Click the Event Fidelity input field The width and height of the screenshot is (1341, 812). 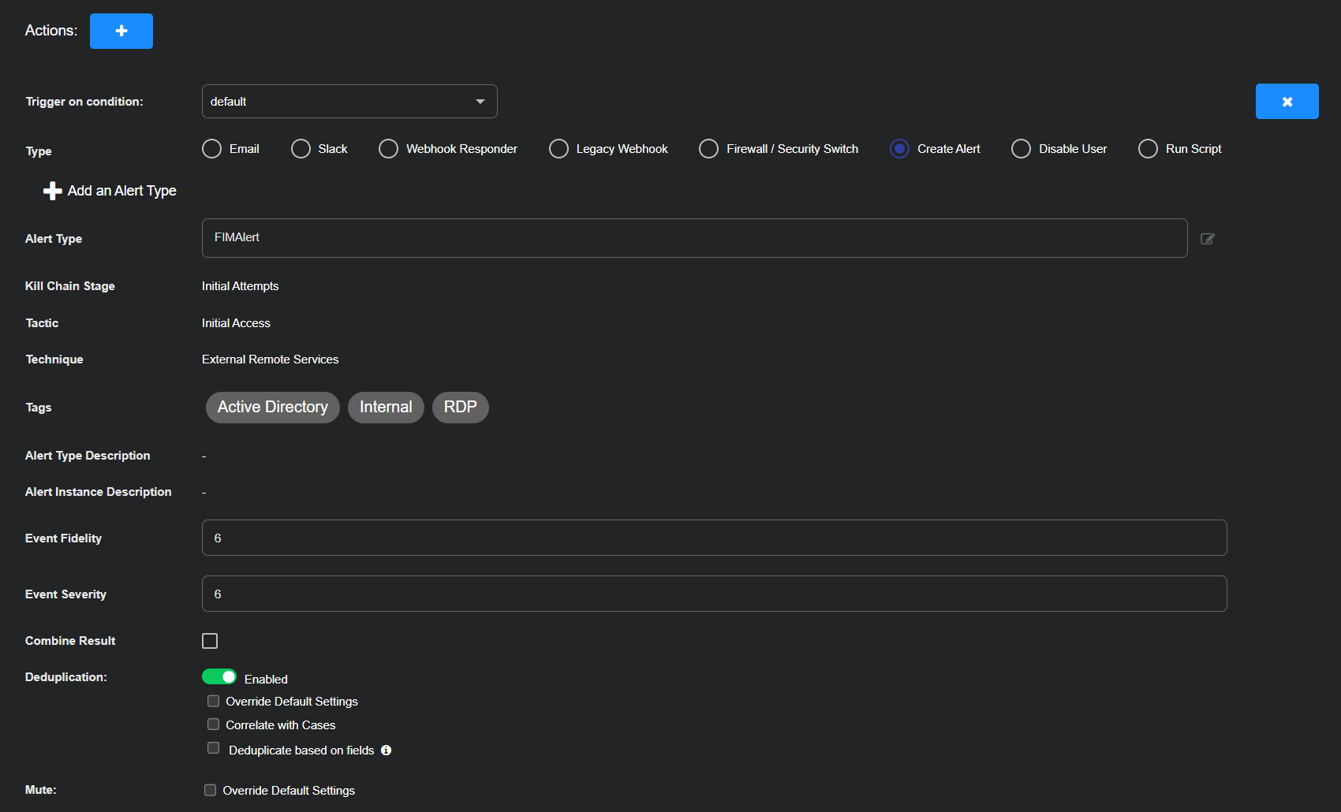[x=714, y=538]
